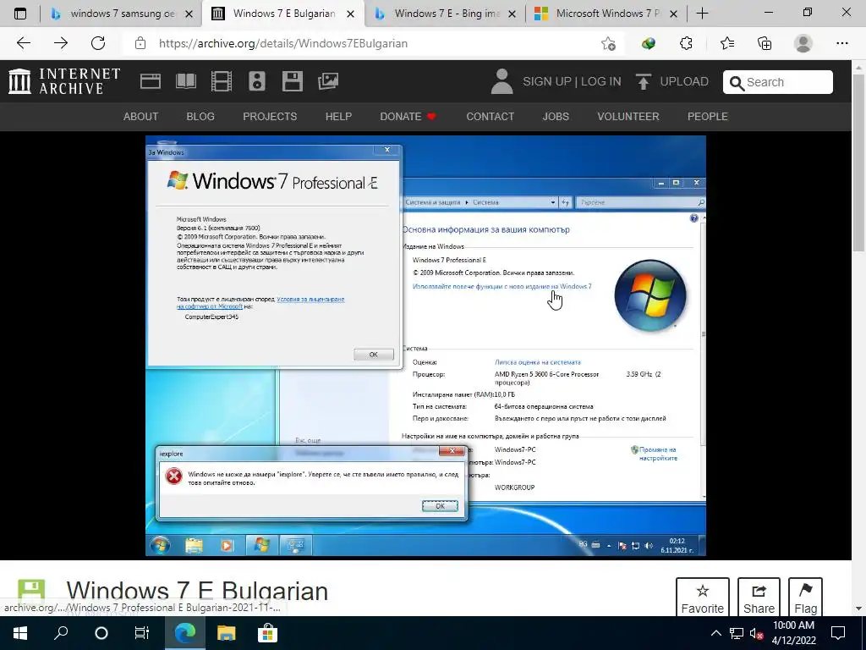This screenshot has height=650, width=866.
Task: Click the Upload arrow icon
Action: (643, 81)
